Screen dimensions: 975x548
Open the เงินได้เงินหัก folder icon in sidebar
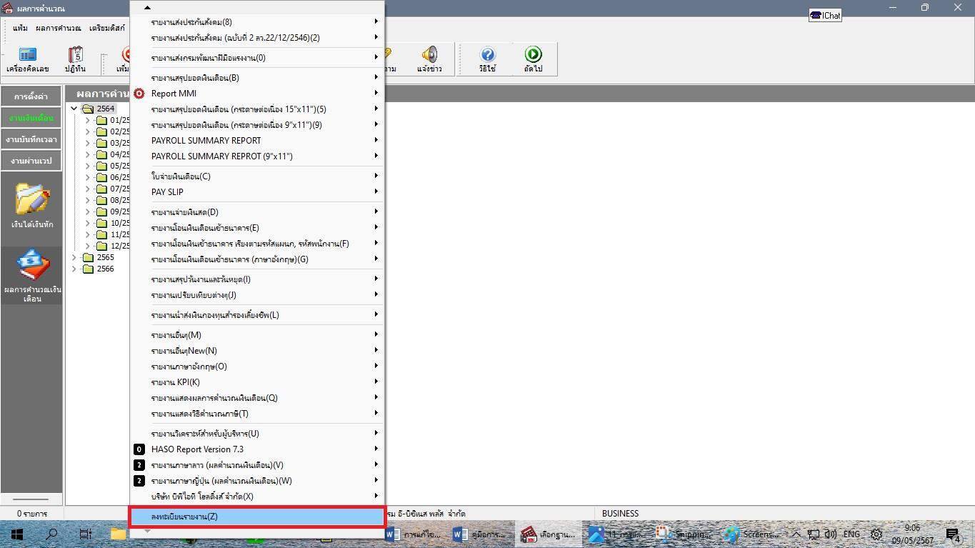(32, 200)
